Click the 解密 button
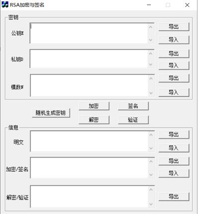 click(x=94, y=120)
